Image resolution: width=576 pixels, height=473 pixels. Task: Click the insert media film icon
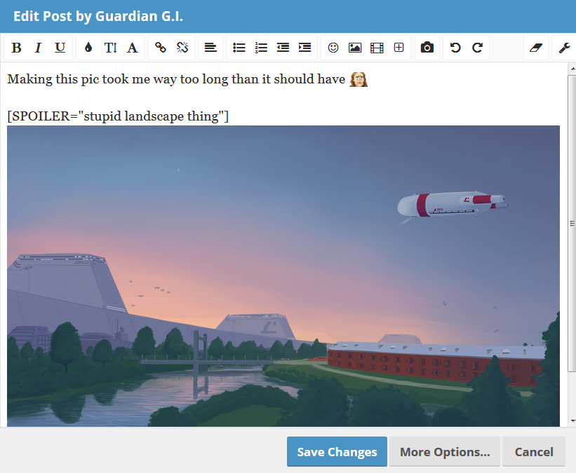click(377, 48)
